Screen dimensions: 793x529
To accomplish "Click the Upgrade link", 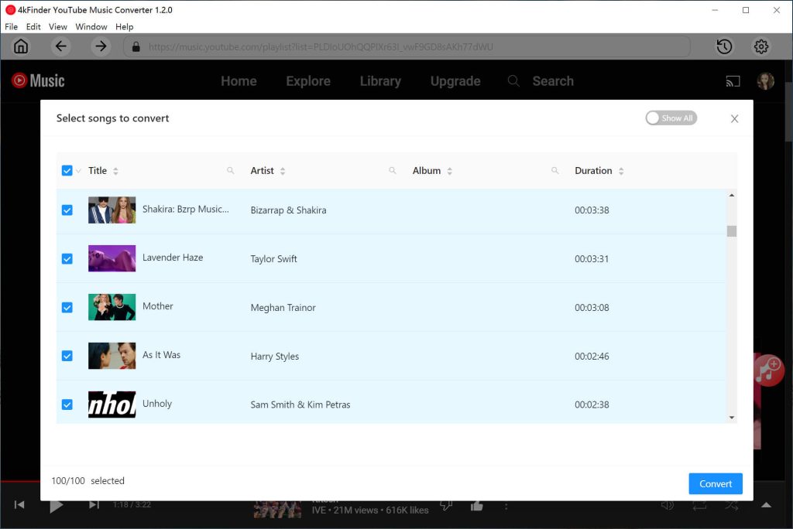I will (x=455, y=80).
